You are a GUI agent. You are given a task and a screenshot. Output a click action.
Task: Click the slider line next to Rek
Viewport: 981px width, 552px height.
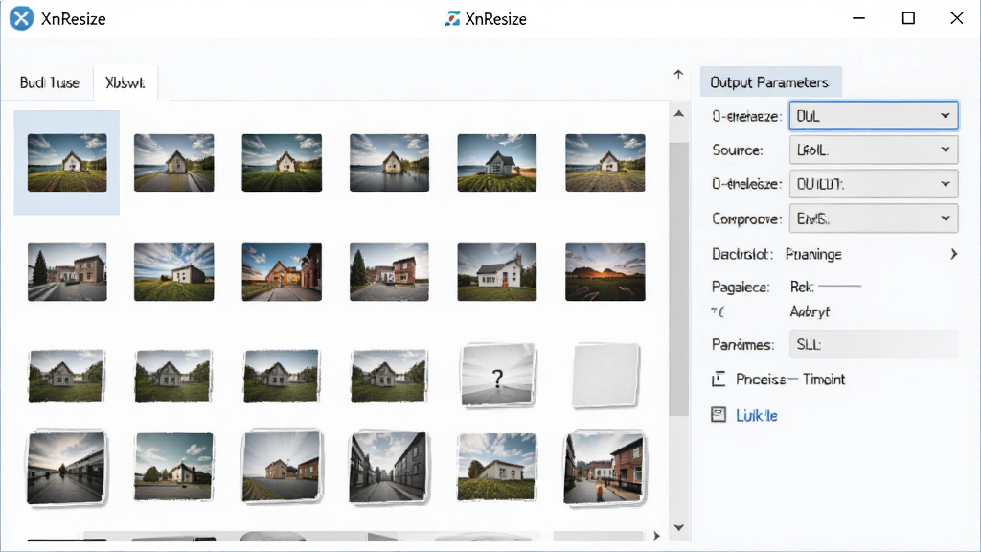tap(839, 286)
